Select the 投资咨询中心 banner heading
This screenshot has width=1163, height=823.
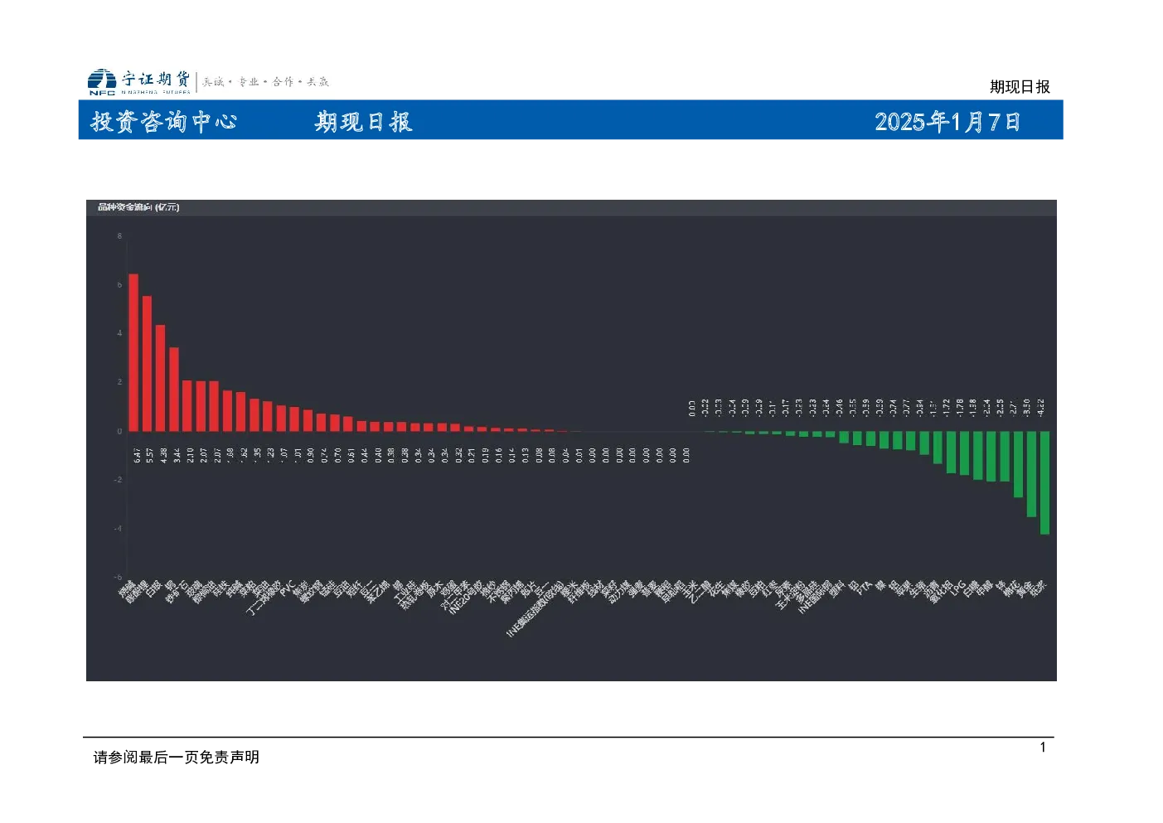[164, 122]
